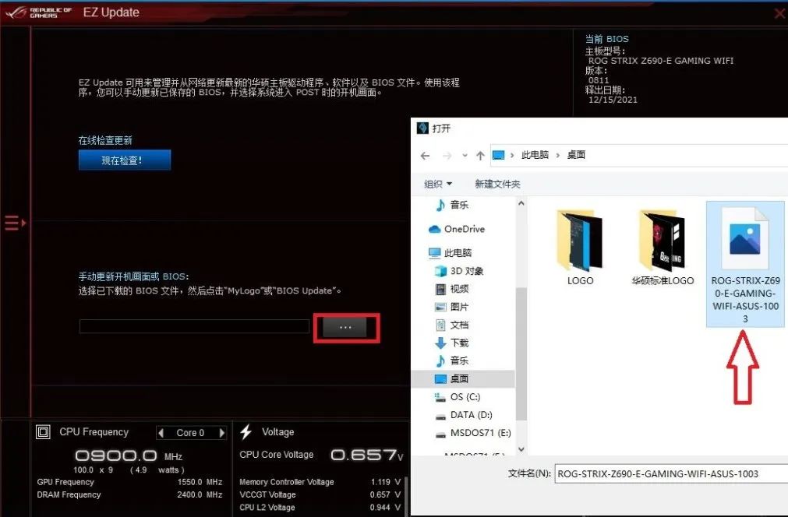Click the navigation pane scrollbar thumb
Screen dimensions: 788x517
(x=521, y=353)
